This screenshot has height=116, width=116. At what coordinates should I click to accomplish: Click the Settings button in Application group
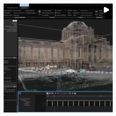[x=101, y=13]
